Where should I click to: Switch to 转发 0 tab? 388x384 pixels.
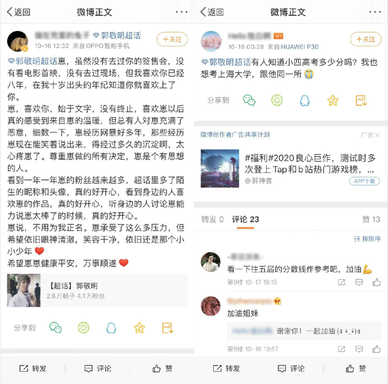coord(212,219)
